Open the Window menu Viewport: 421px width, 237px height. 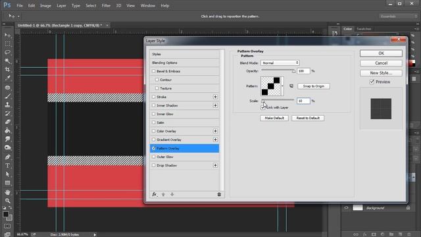(x=148, y=6)
